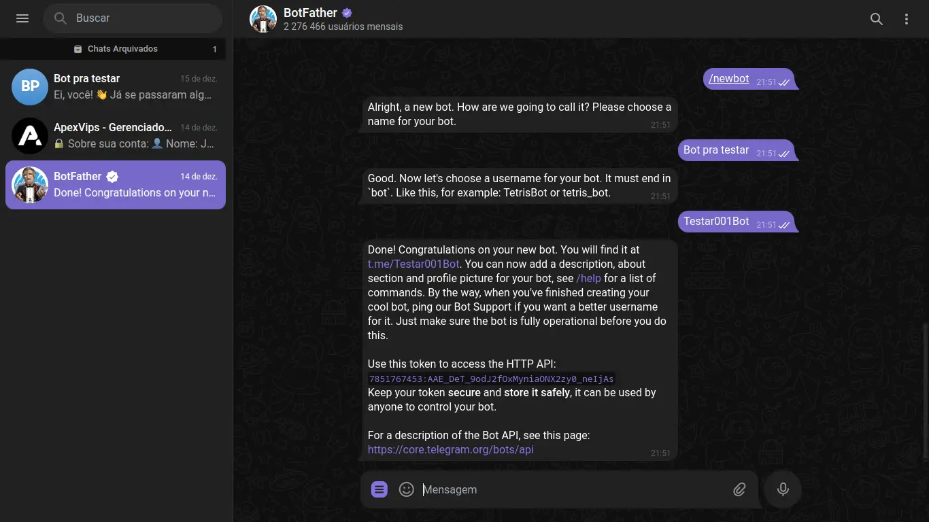
Task: Click the bot API token code text
Action: 491,379
